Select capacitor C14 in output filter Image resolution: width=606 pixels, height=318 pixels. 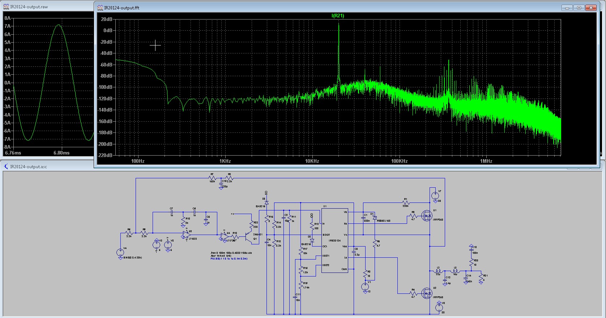click(x=466, y=278)
